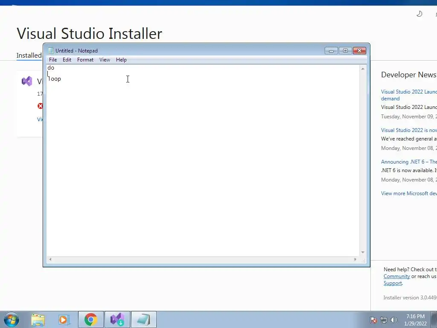Click the Action Center flag tray icon
Image resolution: width=437 pixels, height=328 pixels.
[x=373, y=320]
